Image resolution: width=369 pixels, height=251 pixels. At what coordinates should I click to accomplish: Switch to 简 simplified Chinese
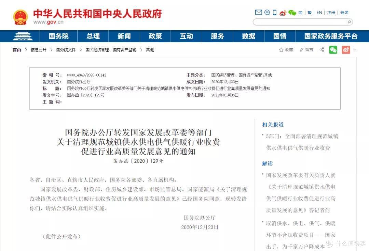click(300, 13)
